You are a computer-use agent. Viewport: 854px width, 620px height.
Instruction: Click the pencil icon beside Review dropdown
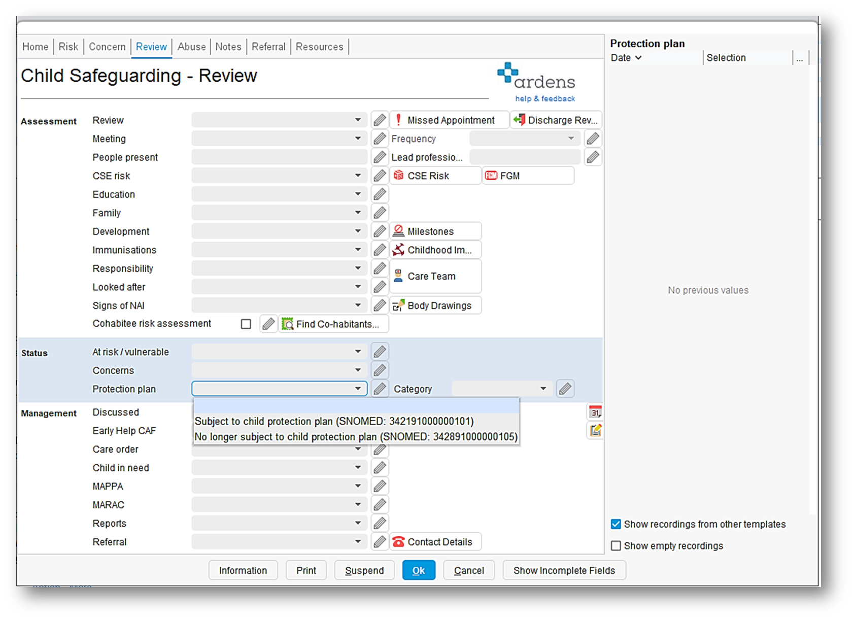click(x=380, y=120)
